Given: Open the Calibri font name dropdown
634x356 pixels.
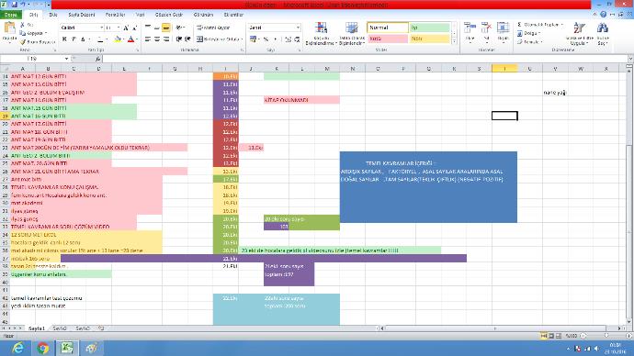Looking at the screenshot, I should [101, 28].
